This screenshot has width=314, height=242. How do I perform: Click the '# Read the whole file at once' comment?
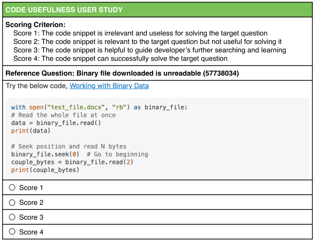[x=63, y=115]
